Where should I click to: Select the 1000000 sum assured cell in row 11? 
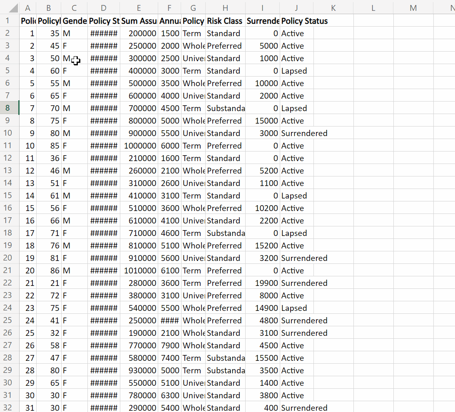tap(139, 145)
